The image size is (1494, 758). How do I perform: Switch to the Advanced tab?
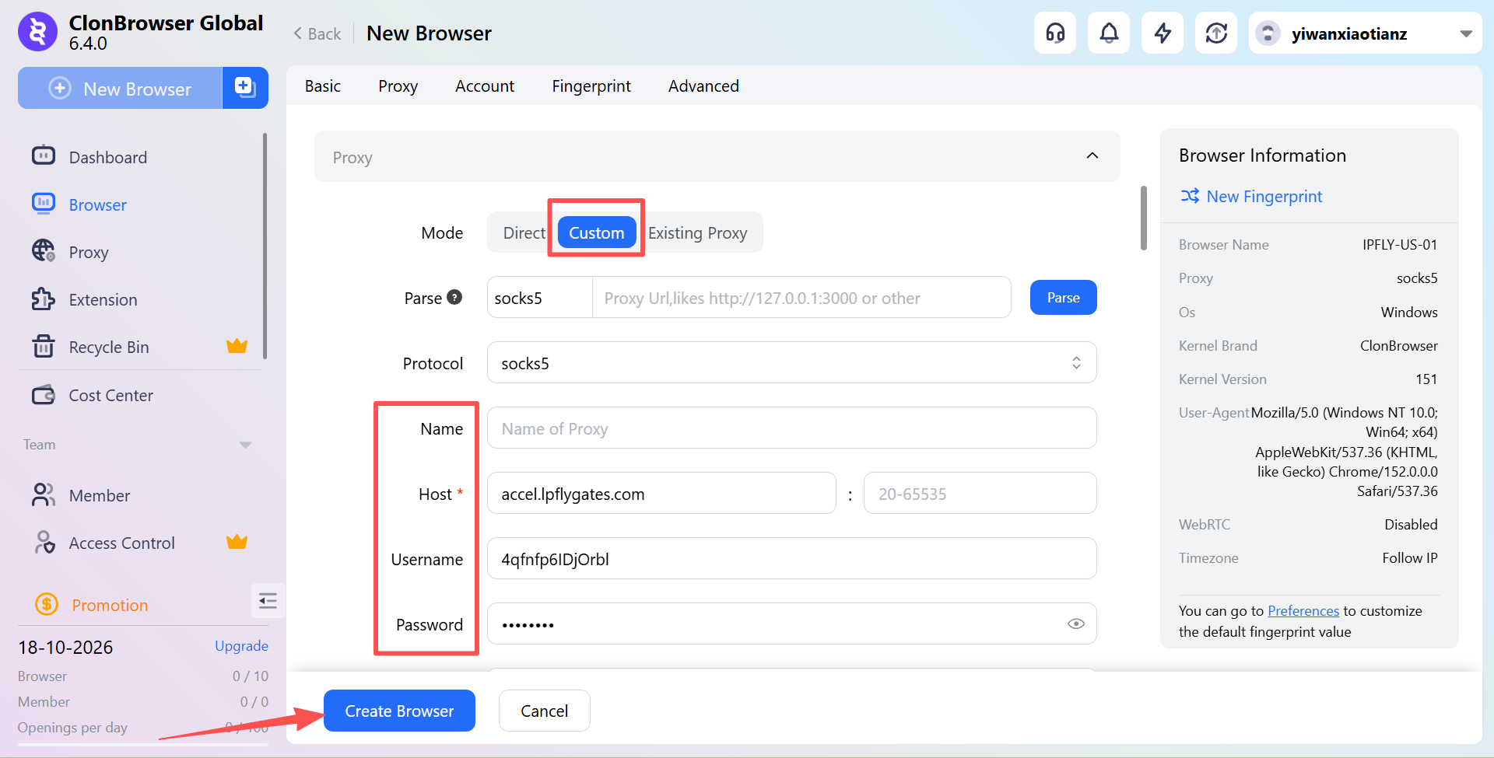click(x=703, y=86)
